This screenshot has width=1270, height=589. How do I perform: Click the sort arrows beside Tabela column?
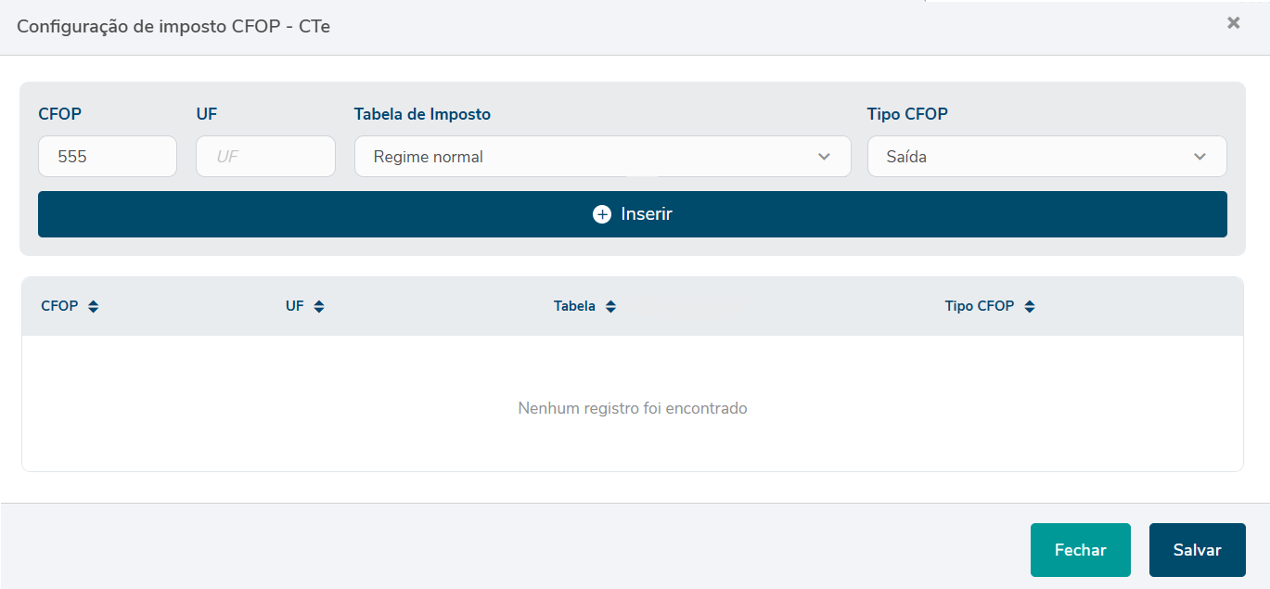(x=610, y=306)
